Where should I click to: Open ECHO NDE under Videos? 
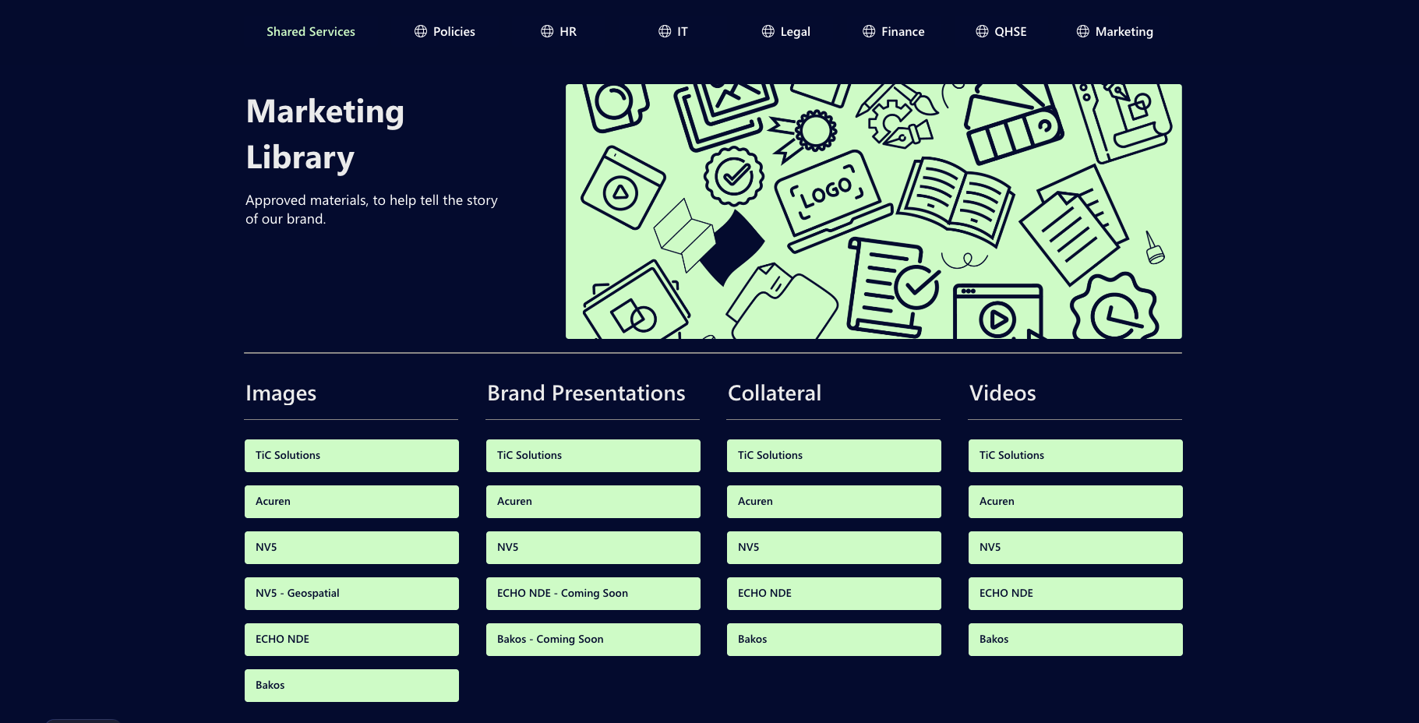[1075, 594]
